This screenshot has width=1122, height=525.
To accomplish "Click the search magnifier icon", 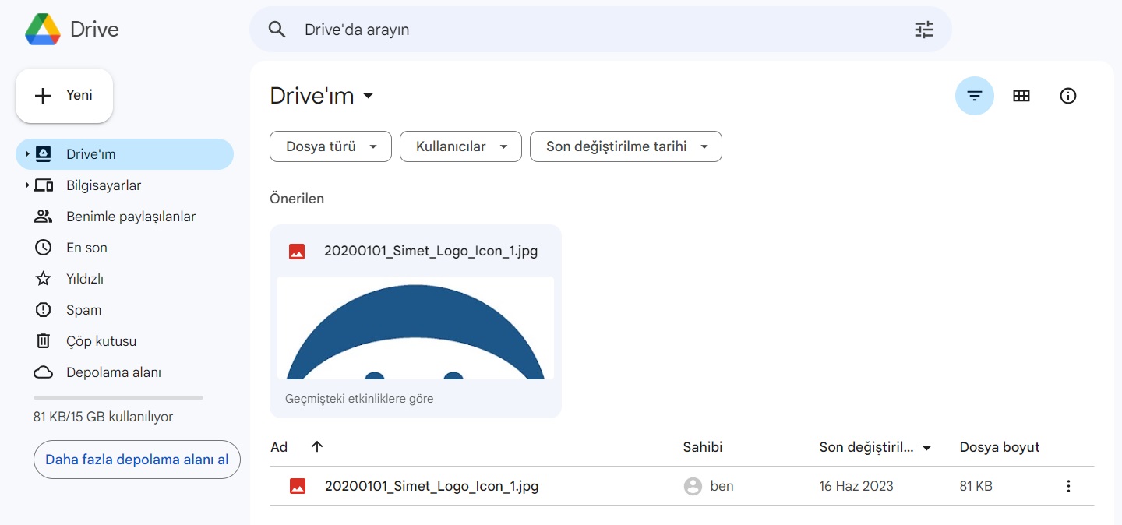I will [277, 30].
